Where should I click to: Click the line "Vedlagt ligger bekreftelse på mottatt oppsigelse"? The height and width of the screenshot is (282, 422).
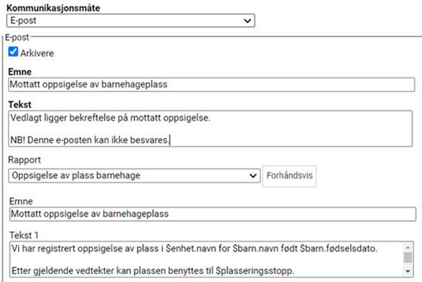coord(110,117)
